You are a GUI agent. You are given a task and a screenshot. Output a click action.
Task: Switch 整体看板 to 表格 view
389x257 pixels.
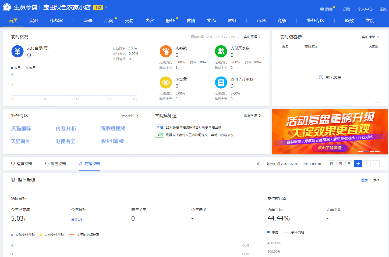tap(376, 180)
